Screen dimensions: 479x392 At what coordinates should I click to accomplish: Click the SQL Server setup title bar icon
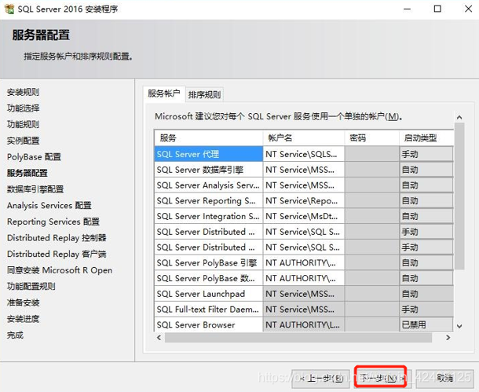9,9
